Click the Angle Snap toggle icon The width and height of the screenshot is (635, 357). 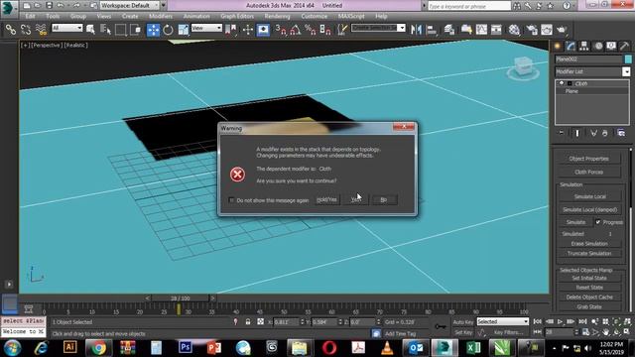(x=296, y=30)
